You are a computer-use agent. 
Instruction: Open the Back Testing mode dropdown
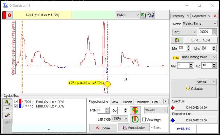199,57
